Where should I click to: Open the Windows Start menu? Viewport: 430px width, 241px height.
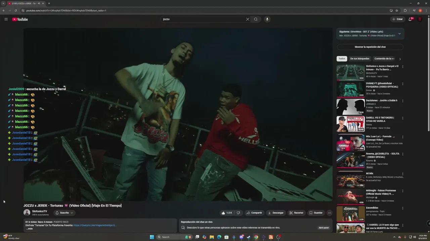152,237
